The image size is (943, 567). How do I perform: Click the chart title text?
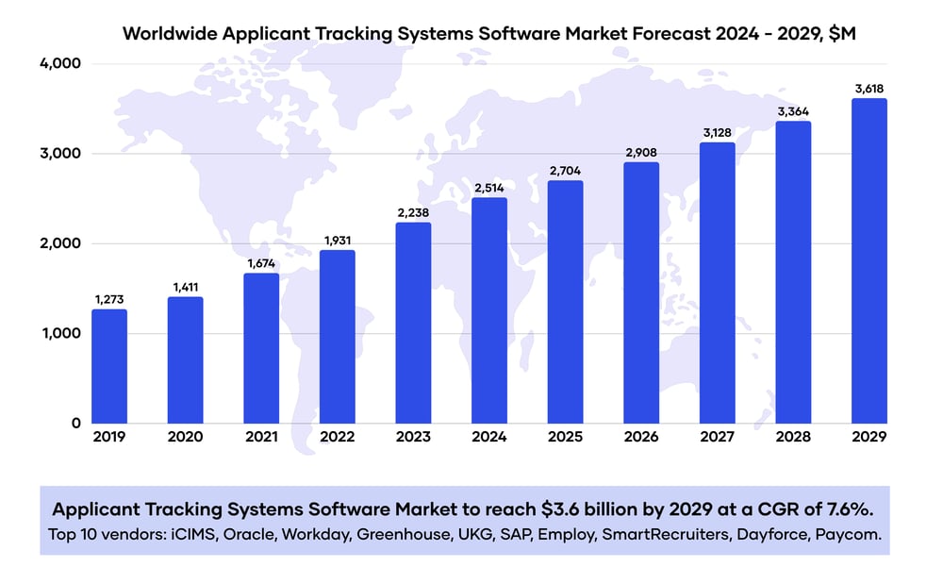[x=489, y=33]
